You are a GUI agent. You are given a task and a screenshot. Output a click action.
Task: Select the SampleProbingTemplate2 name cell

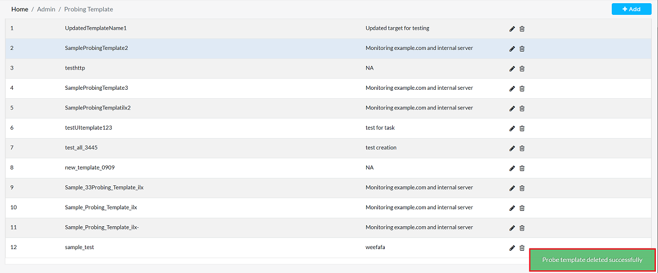point(96,48)
